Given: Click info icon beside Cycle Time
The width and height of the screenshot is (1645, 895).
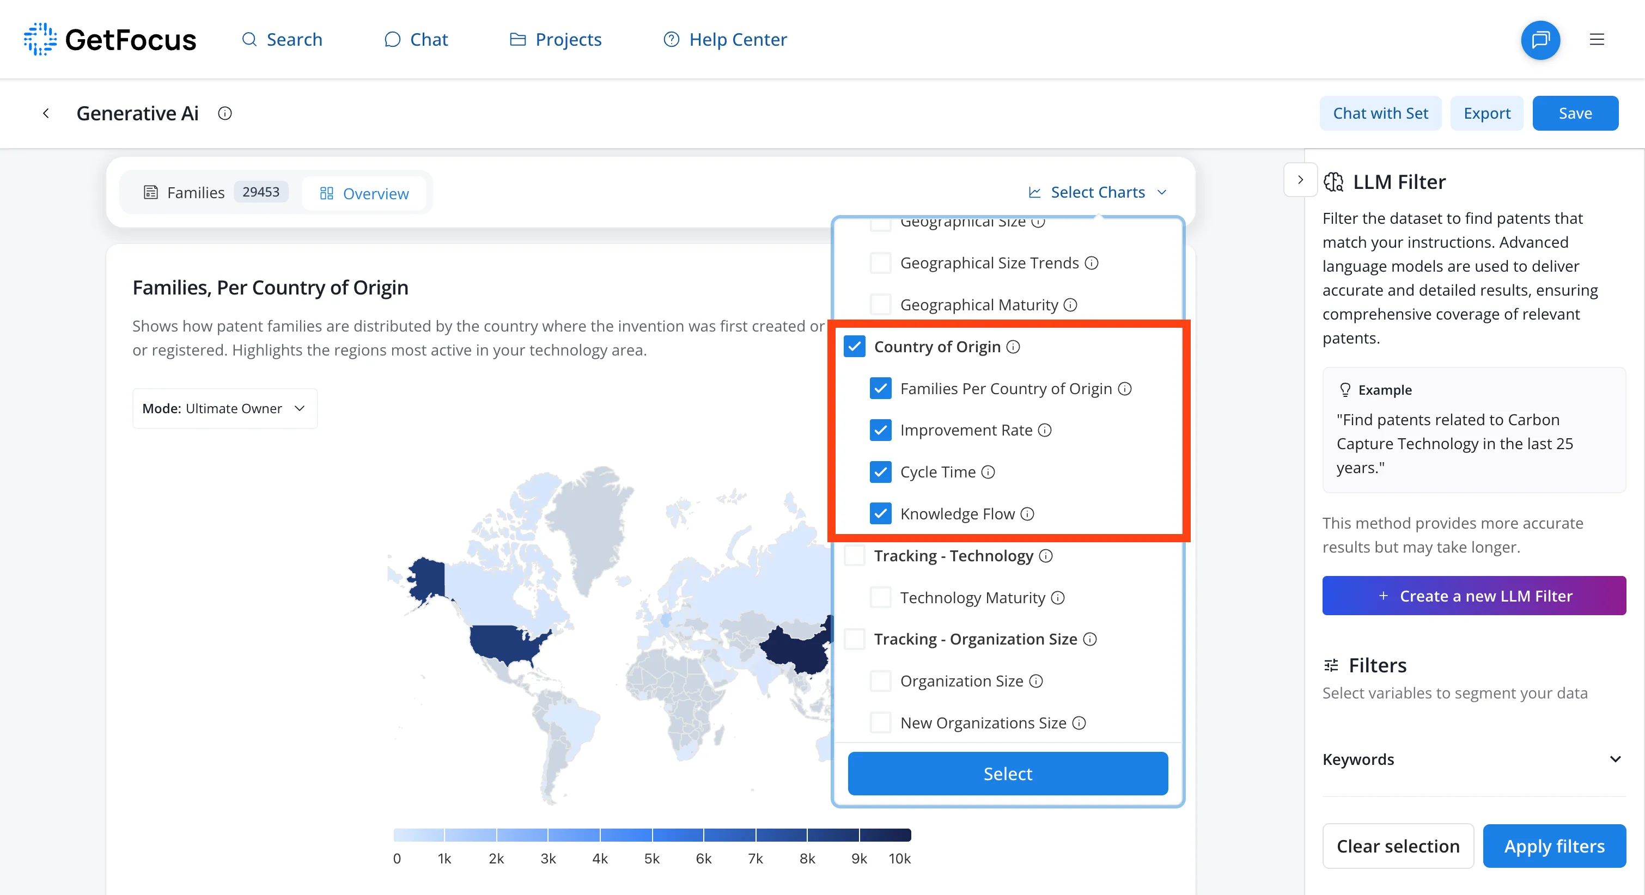Looking at the screenshot, I should pyautogui.click(x=988, y=473).
